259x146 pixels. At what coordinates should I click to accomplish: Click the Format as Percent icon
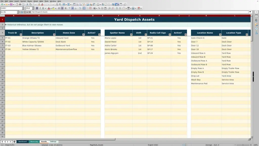click(x=99, y=8)
